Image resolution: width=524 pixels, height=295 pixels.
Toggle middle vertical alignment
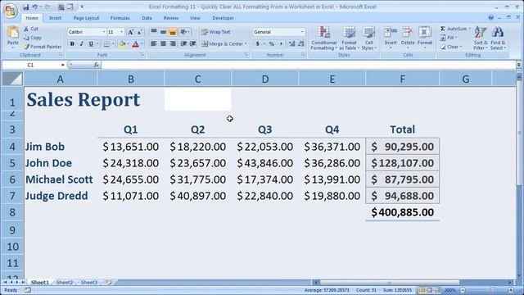coord(163,32)
